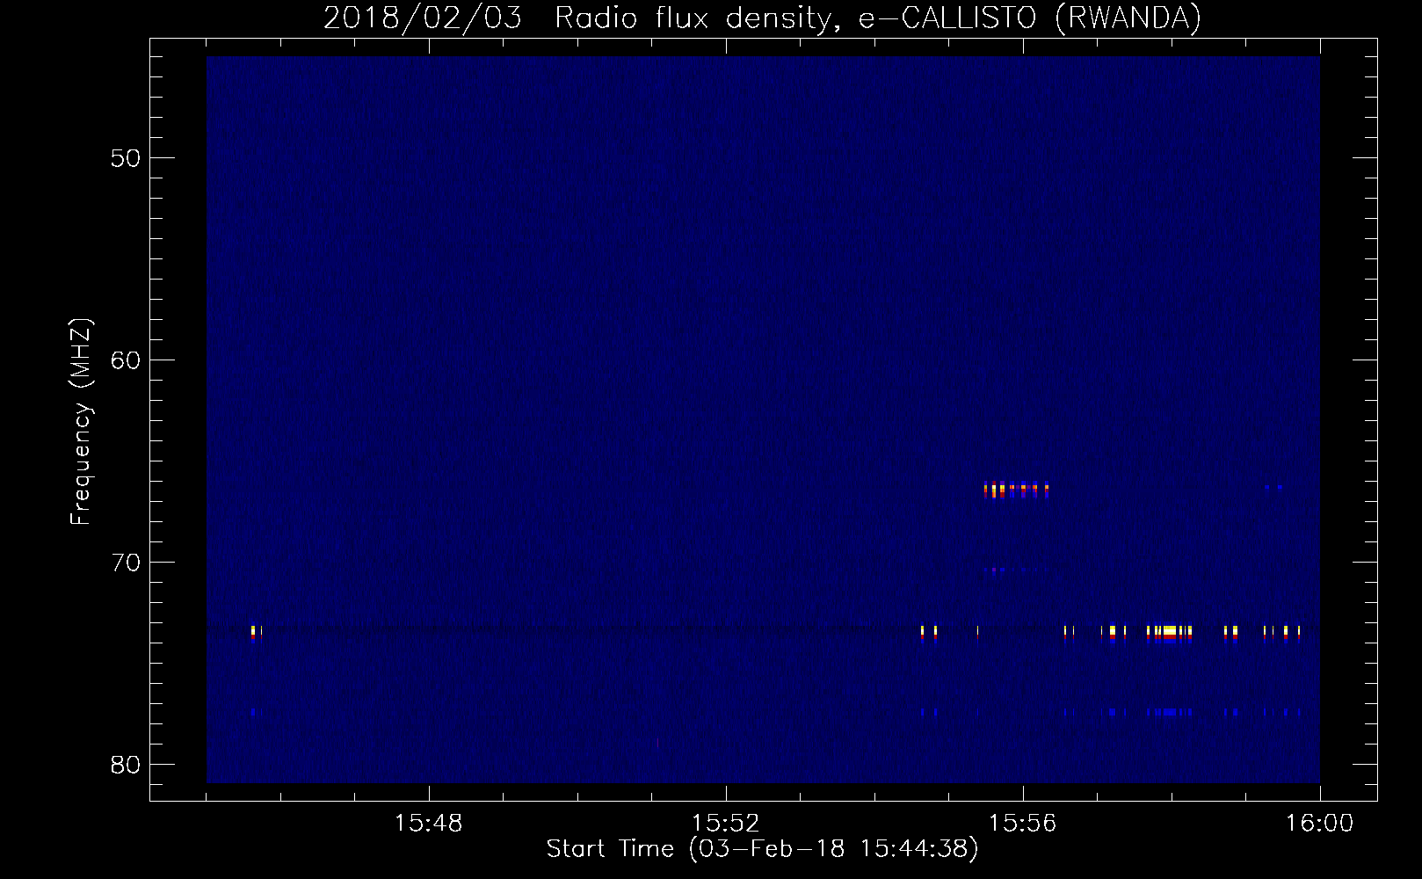Viewport: 1422px width, 879px height.
Task: Click the 15:52 time tick label
Action: 725,824
